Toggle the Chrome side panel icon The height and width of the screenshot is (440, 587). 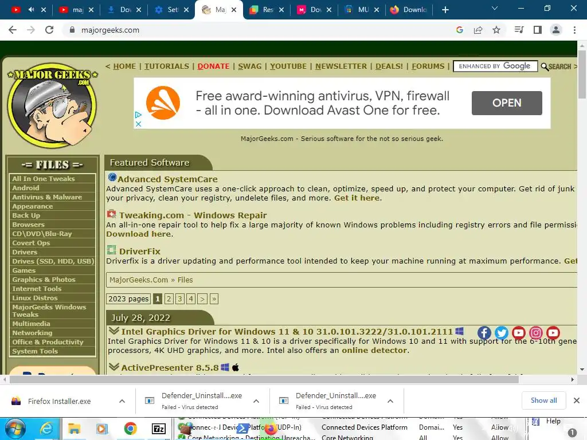point(538,30)
